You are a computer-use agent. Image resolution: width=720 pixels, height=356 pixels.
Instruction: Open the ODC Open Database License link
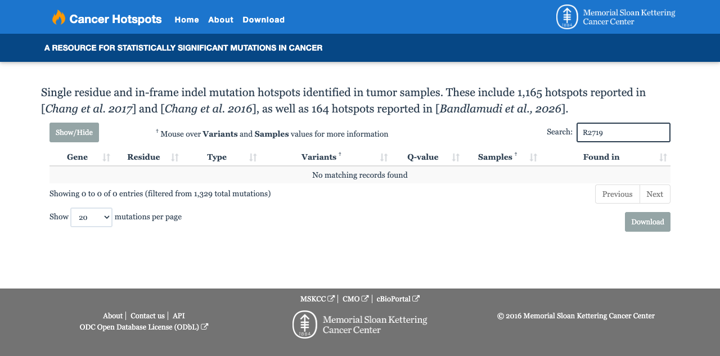tap(144, 327)
